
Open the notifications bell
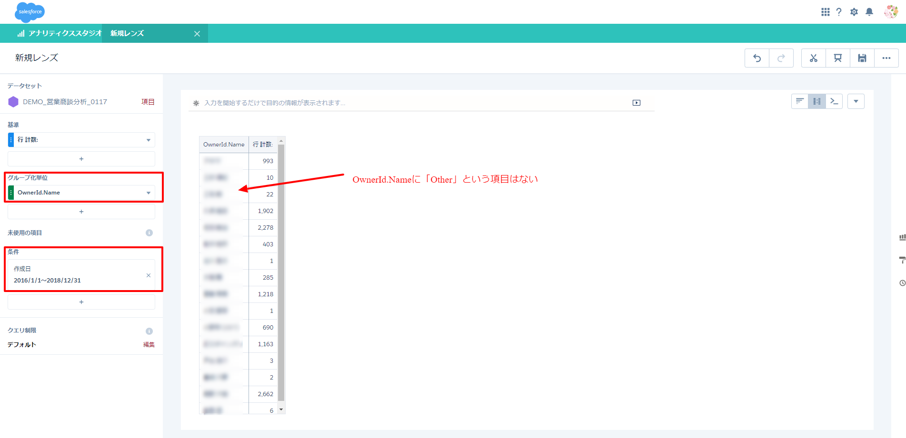coord(869,12)
